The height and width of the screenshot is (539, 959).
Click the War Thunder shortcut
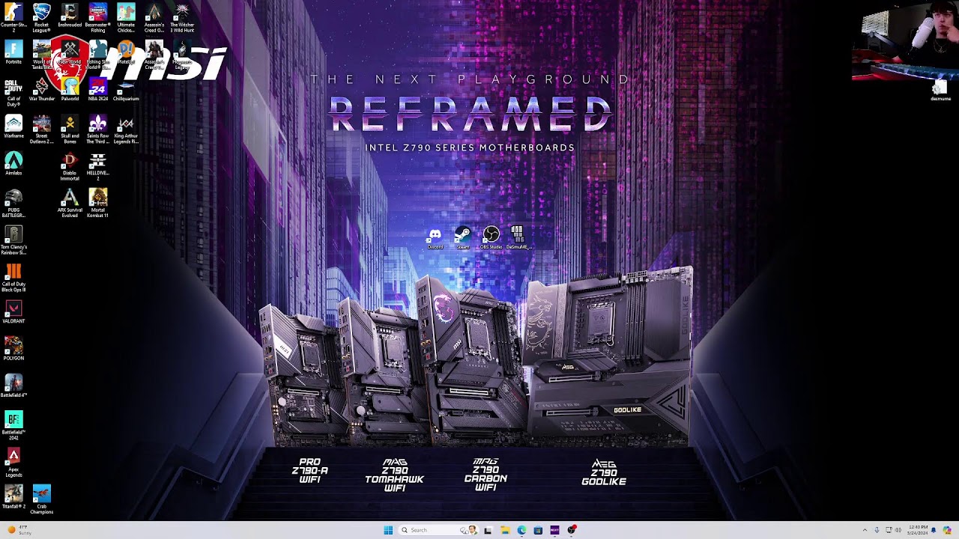(41, 90)
